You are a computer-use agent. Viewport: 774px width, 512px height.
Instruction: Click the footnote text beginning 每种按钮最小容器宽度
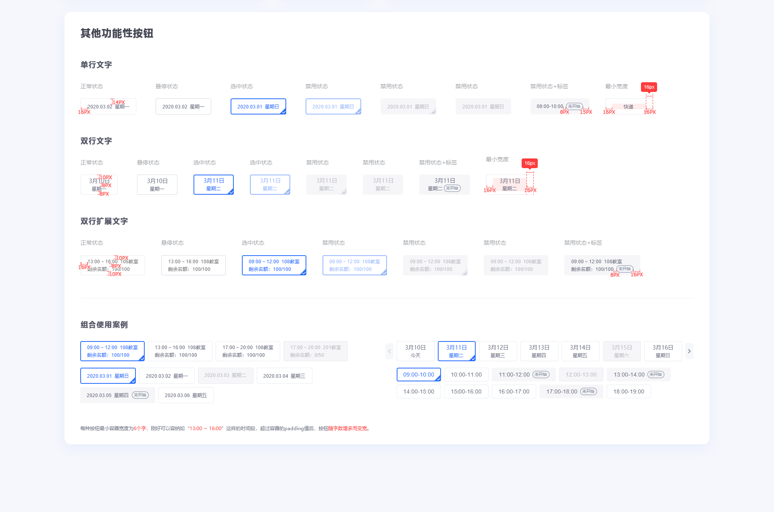pos(225,428)
